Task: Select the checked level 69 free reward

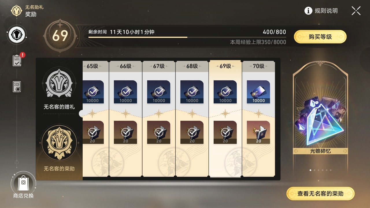Action: 225,92
